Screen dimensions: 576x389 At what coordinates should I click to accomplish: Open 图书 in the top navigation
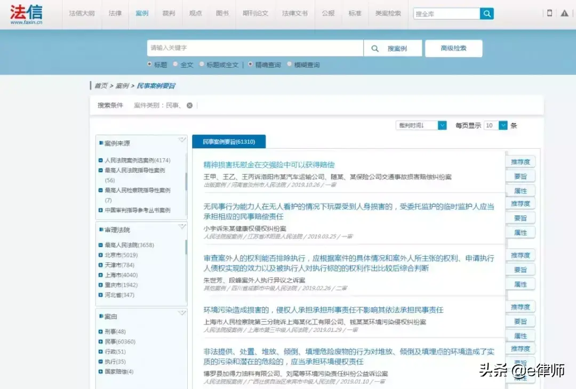(222, 13)
